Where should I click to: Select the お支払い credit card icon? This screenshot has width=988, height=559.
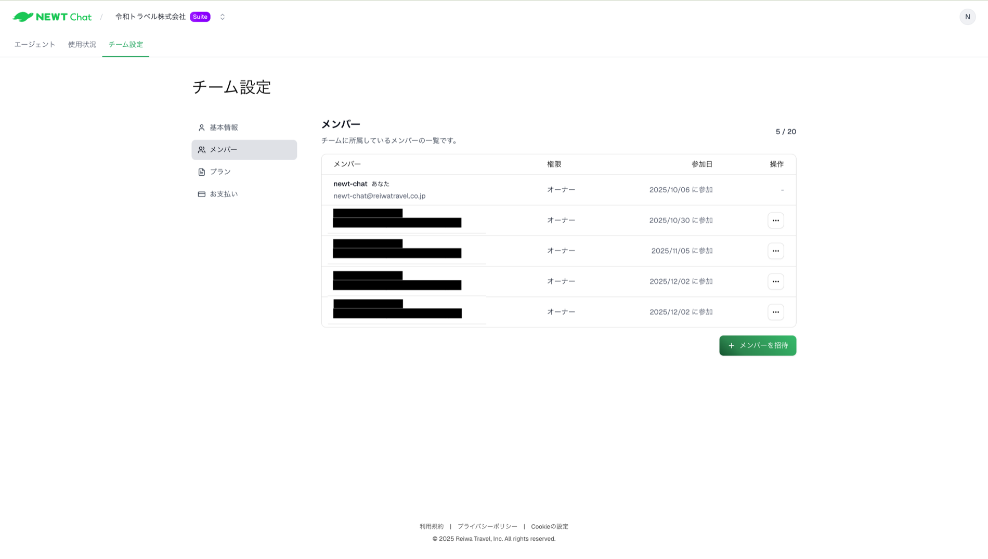point(201,193)
